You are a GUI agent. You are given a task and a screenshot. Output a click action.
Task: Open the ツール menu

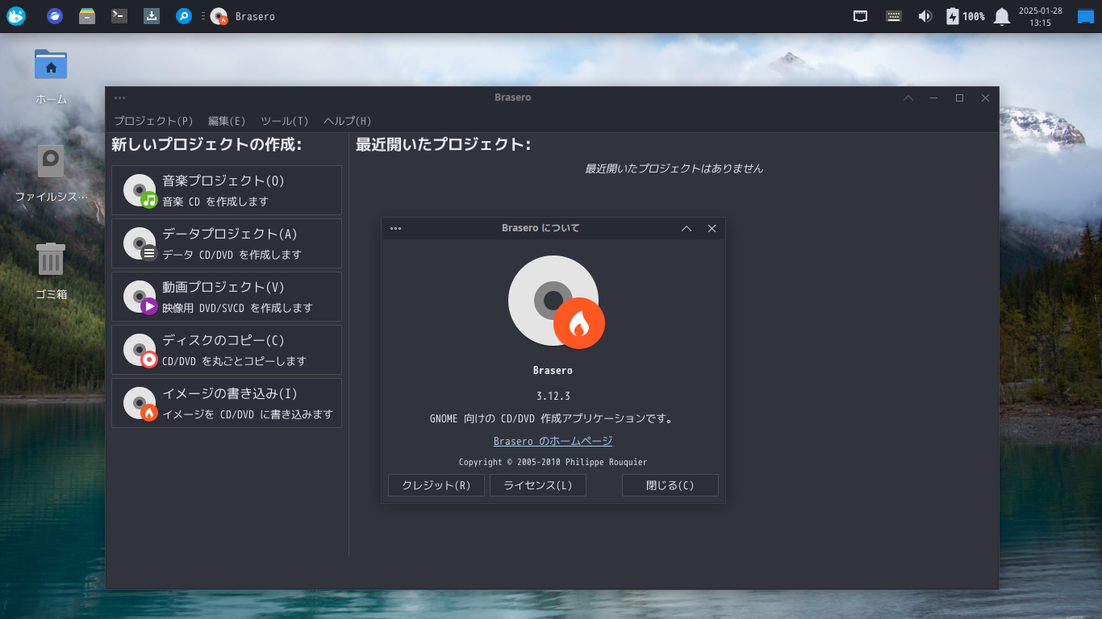[x=284, y=121]
